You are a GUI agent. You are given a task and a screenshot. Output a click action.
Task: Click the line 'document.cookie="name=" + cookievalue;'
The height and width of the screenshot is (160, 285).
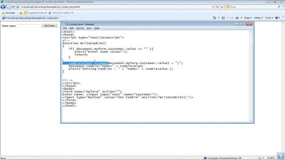tap(106, 66)
